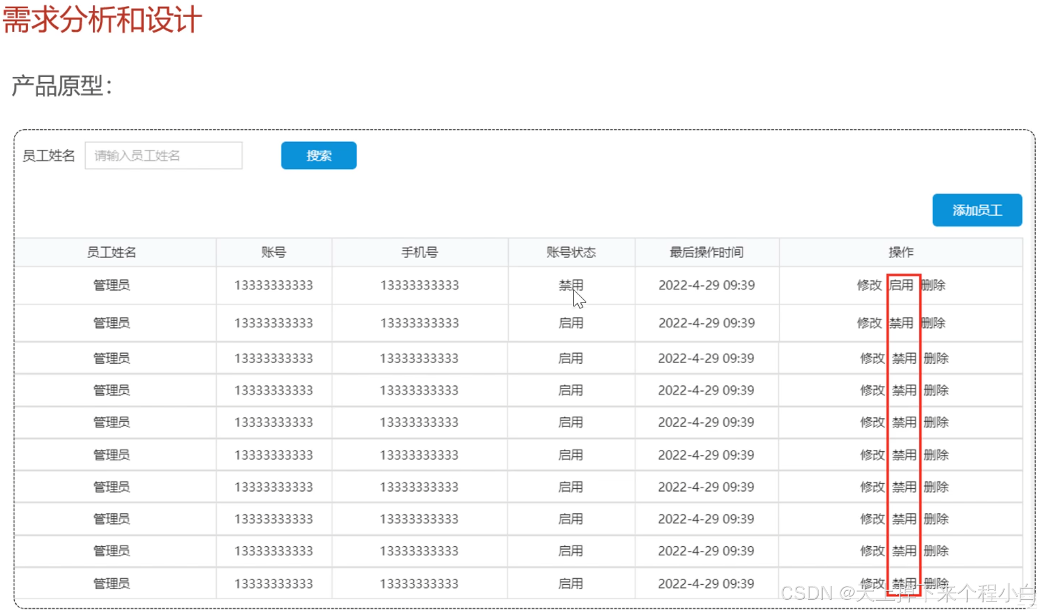The height and width of the screenshot is (610, 1040).
Task: Click 启用 link in first table row
Action: pyautogui.click(x=901, y=285)
